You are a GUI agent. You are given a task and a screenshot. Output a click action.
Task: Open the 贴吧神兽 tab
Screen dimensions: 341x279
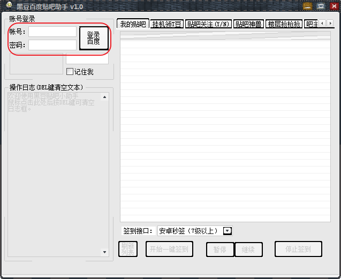[248, 24]
